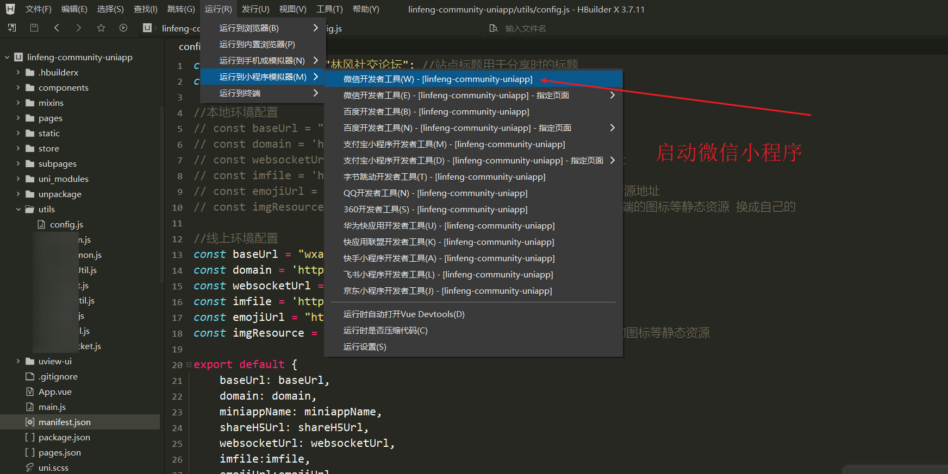
Task: Click the pages.json bracket icon
Action: pos(30,452)
